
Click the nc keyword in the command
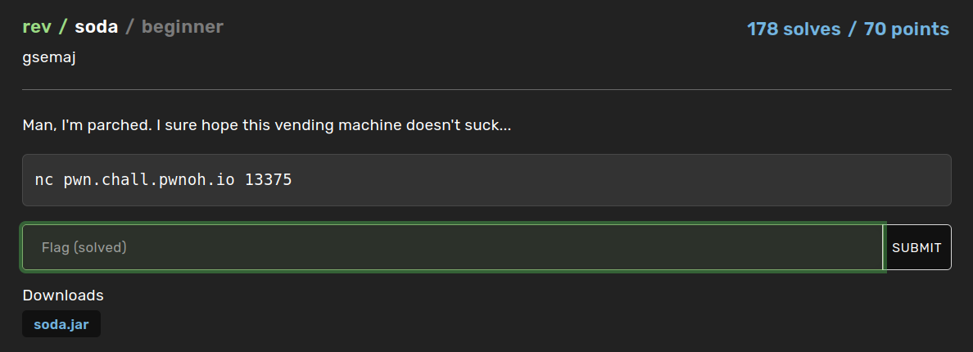(44, 179)
